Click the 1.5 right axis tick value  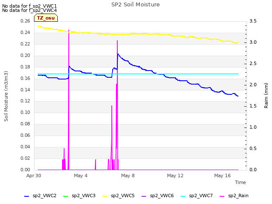click(253, 106)
